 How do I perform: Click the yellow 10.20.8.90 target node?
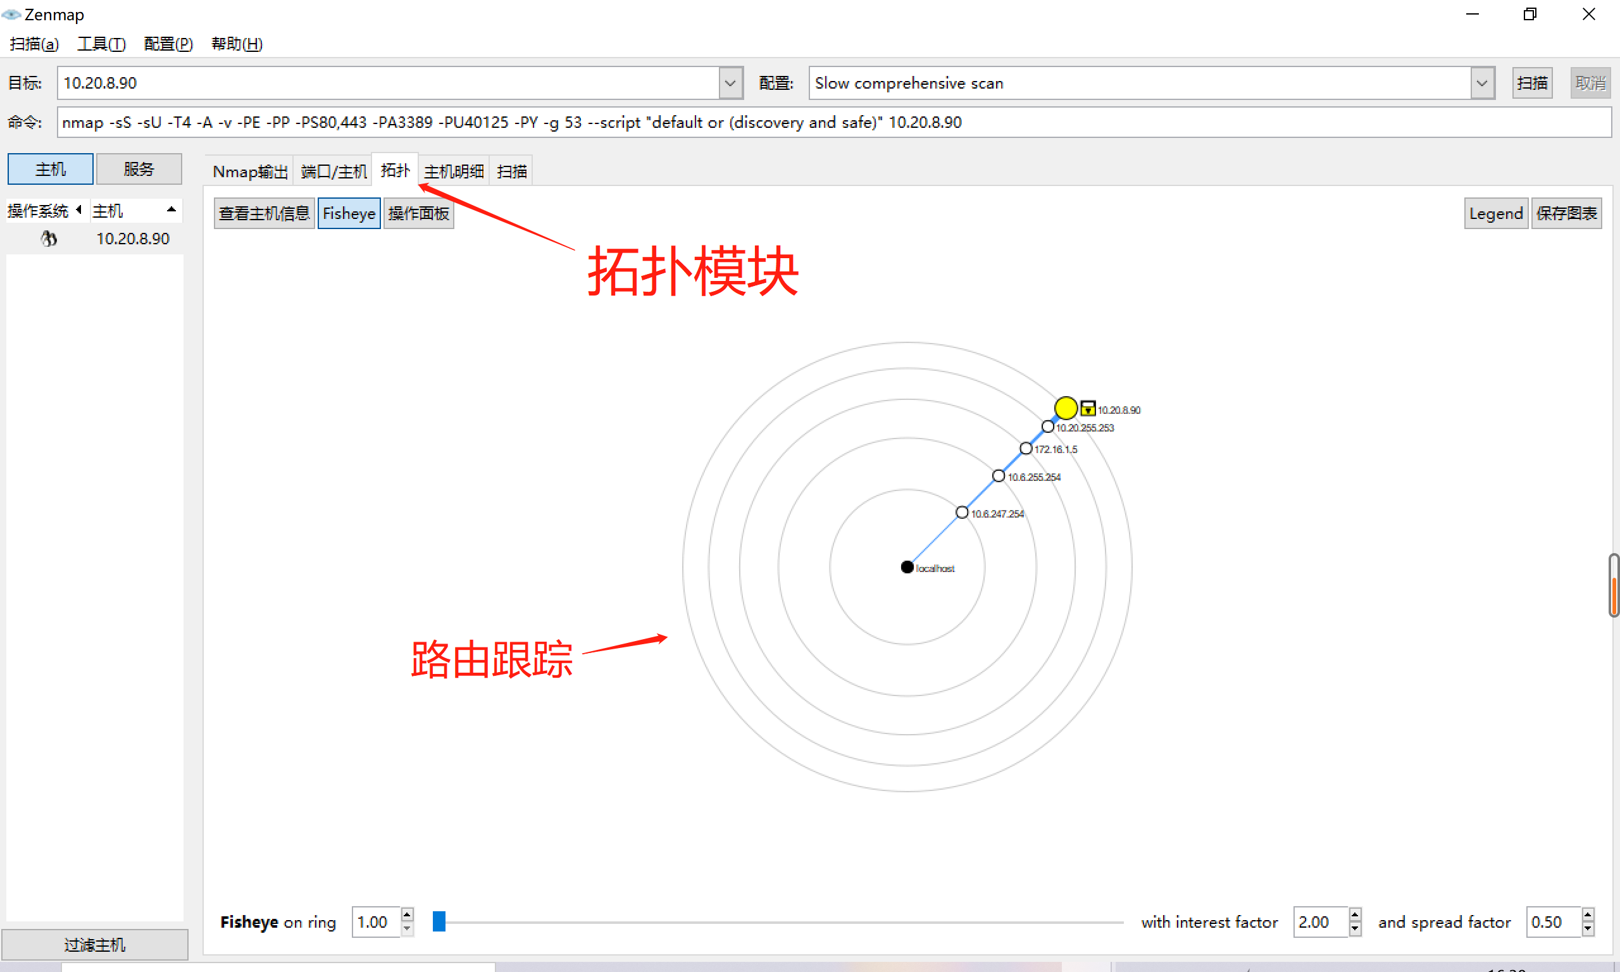click(x=1066, y=408)
